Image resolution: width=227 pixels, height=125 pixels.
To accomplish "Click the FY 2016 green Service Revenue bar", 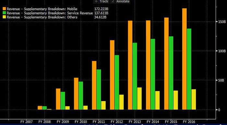I will 189,69.
